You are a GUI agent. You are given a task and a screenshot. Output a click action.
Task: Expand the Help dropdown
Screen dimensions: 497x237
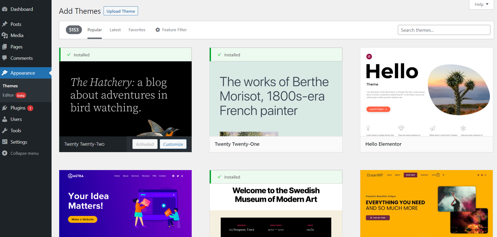pos(481,4)
